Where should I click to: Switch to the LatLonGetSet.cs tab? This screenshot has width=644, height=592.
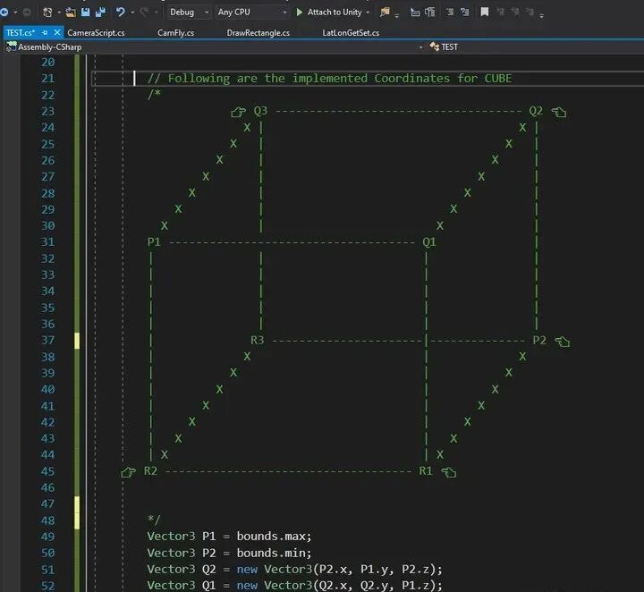(351, 33)
